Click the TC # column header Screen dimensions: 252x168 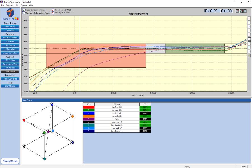[89, 104]
